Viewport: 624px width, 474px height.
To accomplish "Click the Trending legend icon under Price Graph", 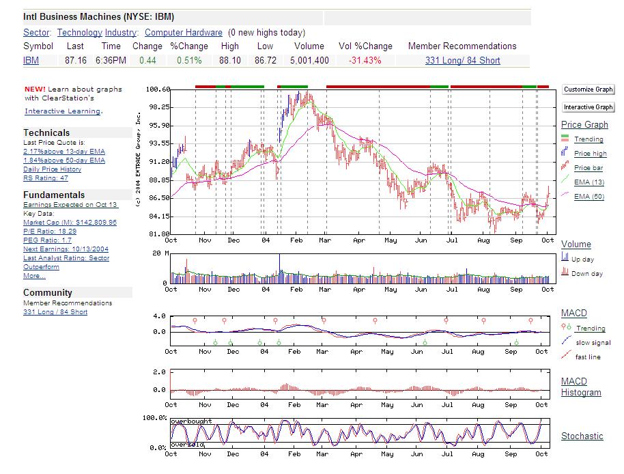I will click(x=565, y=139).
